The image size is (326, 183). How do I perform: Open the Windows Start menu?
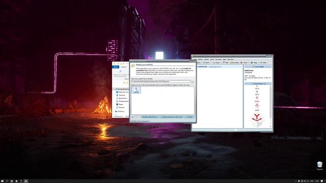point(2,181)
